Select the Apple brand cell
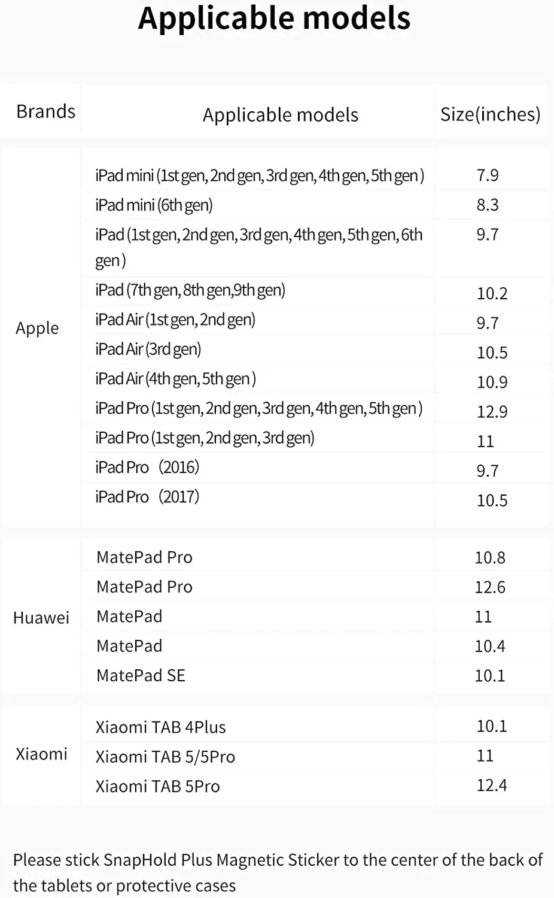The height and width of the screenshot is (898, 554). tap(37, 328)
